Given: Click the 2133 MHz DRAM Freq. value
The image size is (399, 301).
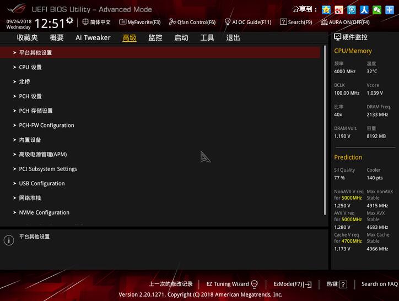Looking at the screenshot, I should pyautogui.click(x=378, y=114).
